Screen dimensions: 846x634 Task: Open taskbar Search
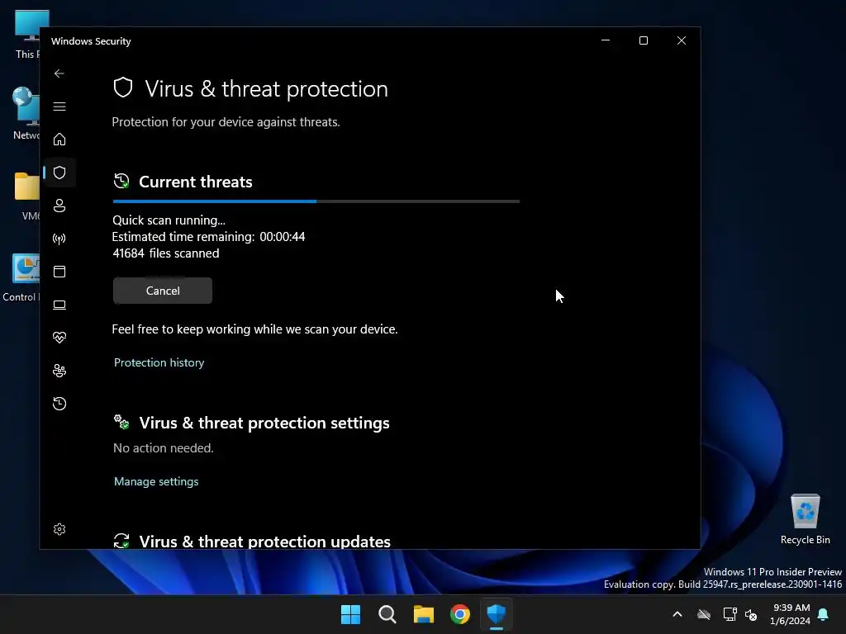click(x=387, y=614)
